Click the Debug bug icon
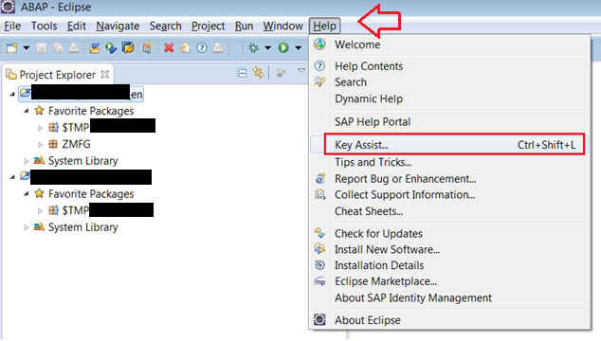The height and width of the screenshot is (341, 601). 253,48
